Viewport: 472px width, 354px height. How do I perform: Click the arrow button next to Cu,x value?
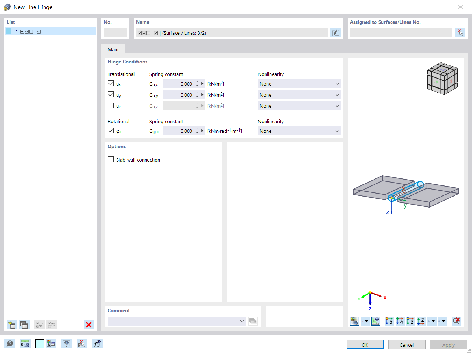[x=202, y=84]
